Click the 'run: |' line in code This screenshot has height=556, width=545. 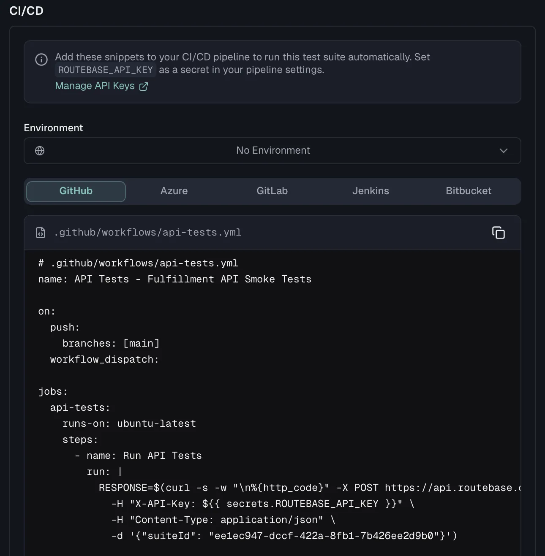104,472
